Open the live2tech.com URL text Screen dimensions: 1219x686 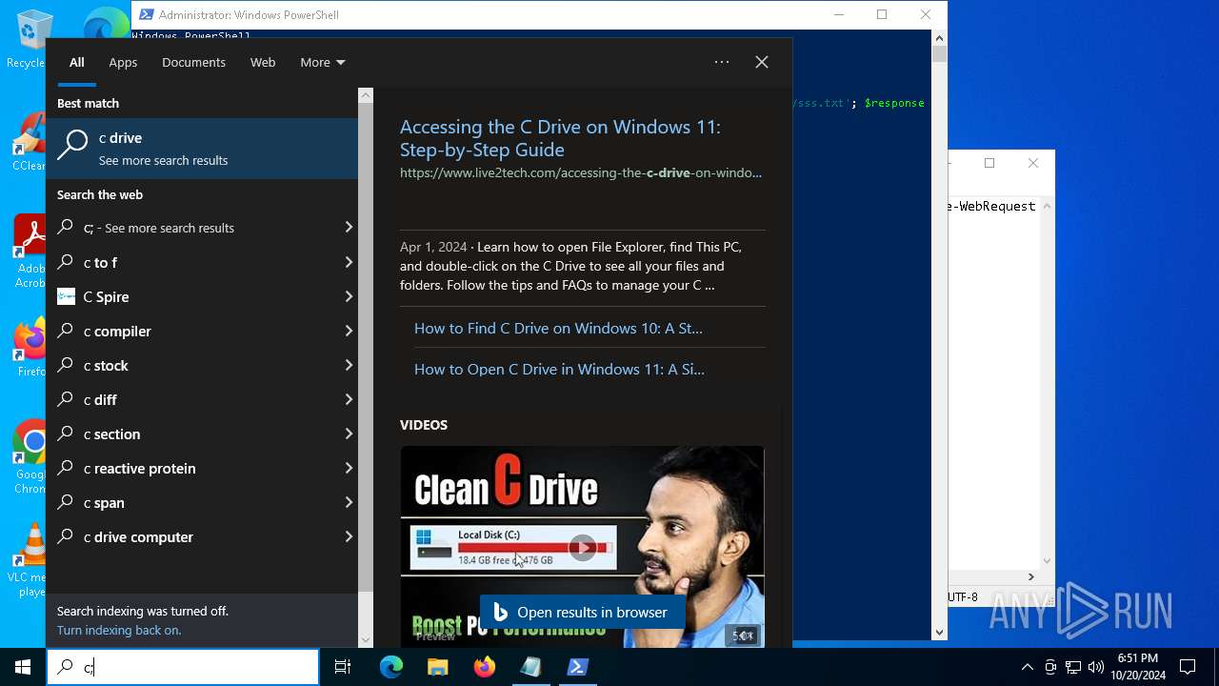(x=581, y=172)
